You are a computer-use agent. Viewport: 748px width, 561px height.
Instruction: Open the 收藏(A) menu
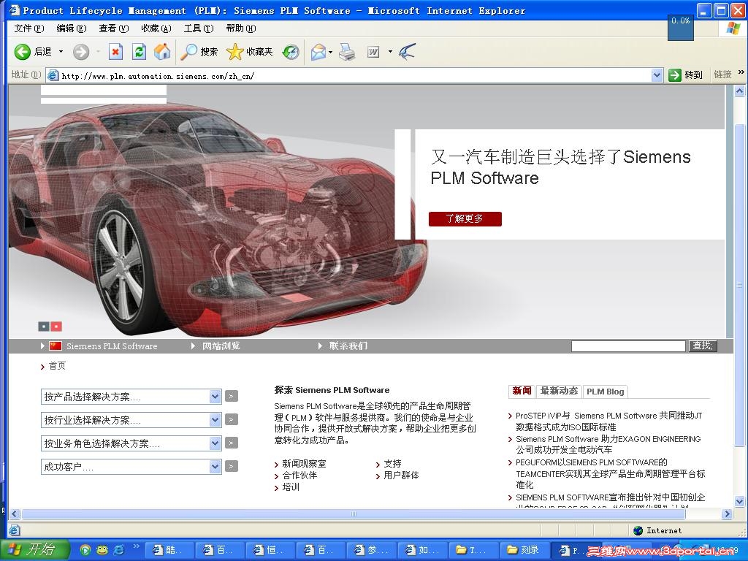pos(156,28)
